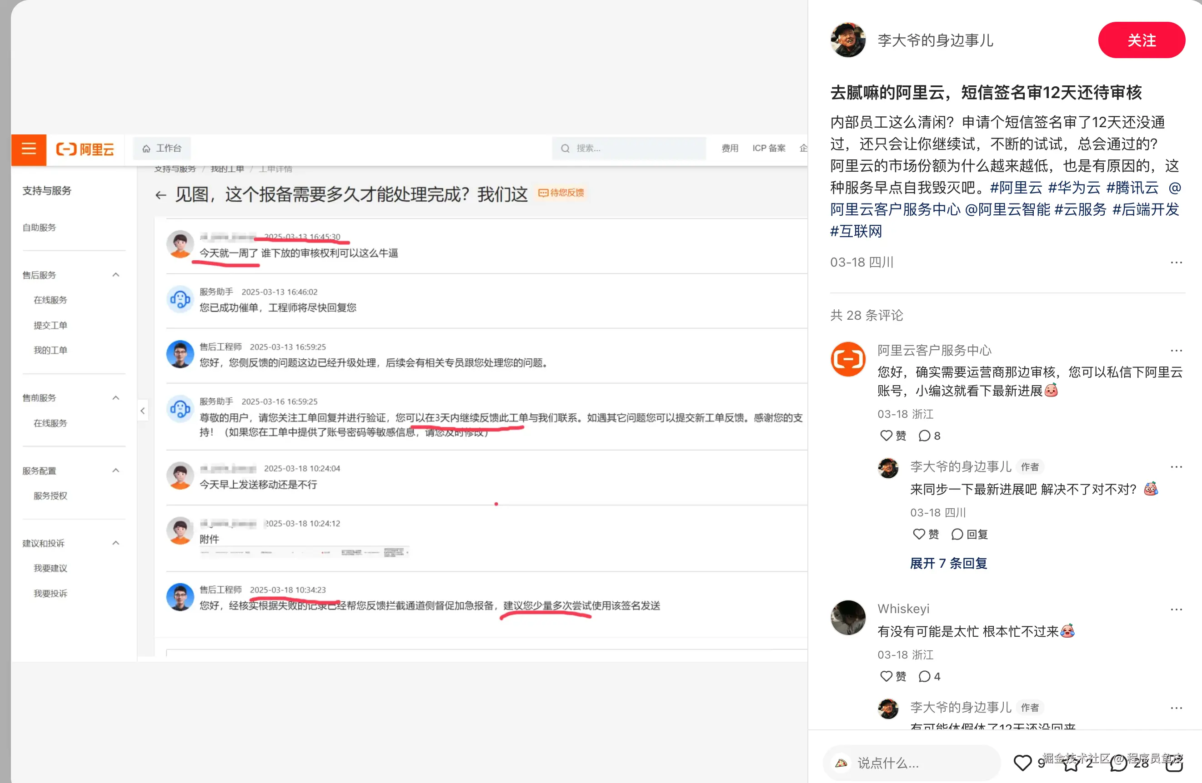Image resolution: width=1202 pixels, height=783 pixels.
Task: Open the orange hamburger menu beside the Aliyun logo
Action: tap(29, 149)
